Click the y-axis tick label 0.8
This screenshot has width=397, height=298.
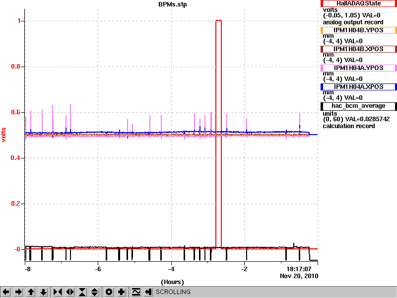coord(16,67)
